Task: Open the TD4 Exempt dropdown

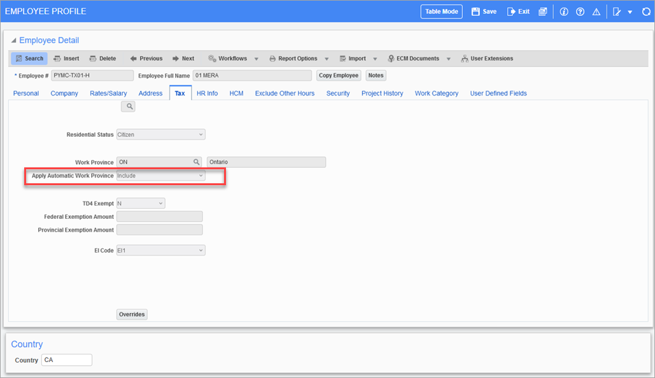Action: coord(141,204)
